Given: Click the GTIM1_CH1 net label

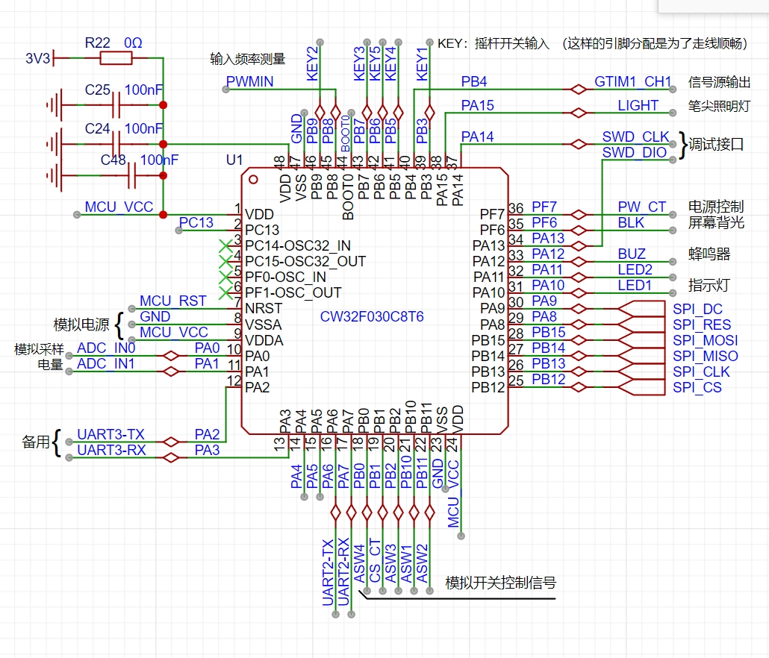Looking at the screenshot, I should (x=633, y=81).
